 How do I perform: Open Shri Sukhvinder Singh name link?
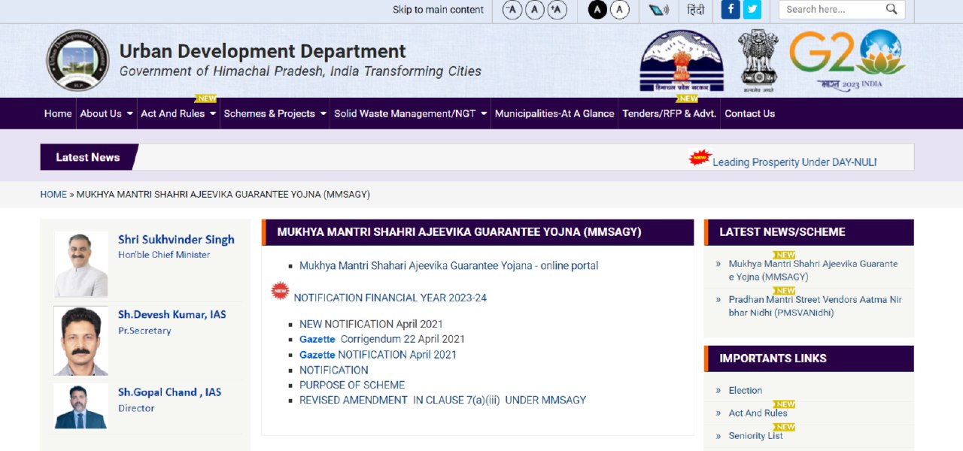(176, 240)
